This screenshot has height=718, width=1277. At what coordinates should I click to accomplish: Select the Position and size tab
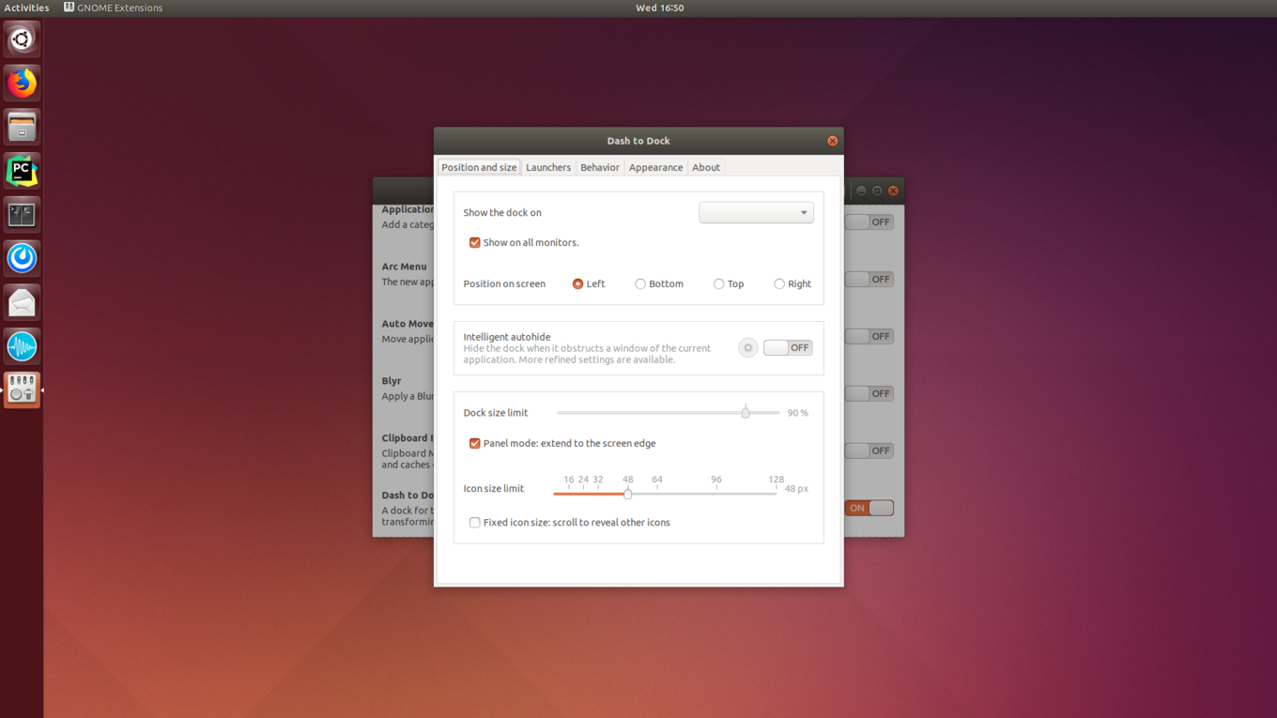[479, 167]
